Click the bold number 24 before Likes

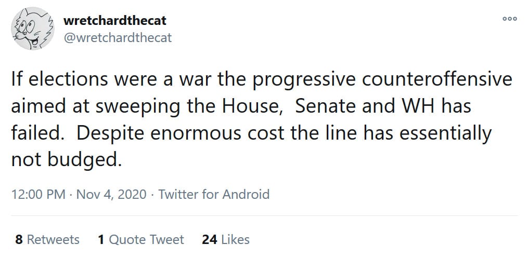(209, 239)
